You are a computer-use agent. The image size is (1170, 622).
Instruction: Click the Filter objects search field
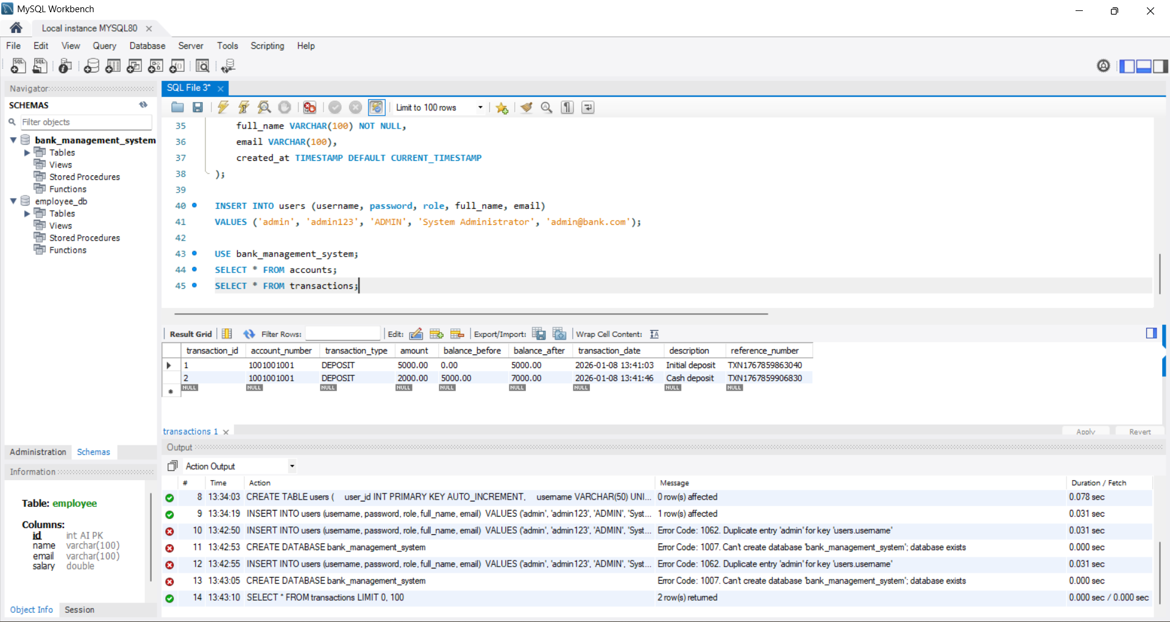click(86, 122)
